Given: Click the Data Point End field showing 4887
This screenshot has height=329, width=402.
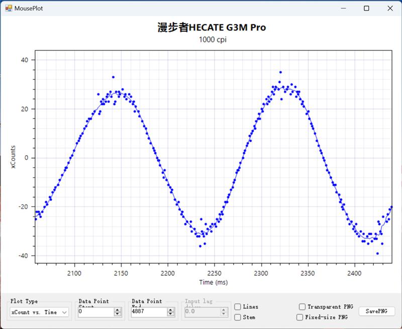Looking at the screenshot, I should (148, 312).
